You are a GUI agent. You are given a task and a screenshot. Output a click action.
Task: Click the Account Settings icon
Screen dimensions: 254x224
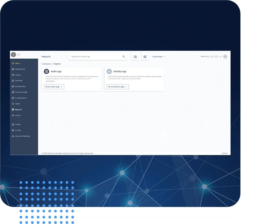[13, 136]
